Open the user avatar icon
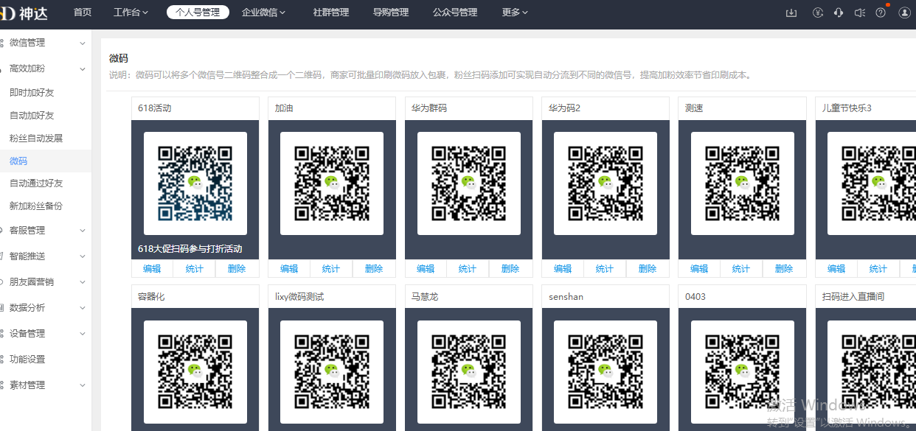Viewport: 916px width, 431px height. (905, 13)
